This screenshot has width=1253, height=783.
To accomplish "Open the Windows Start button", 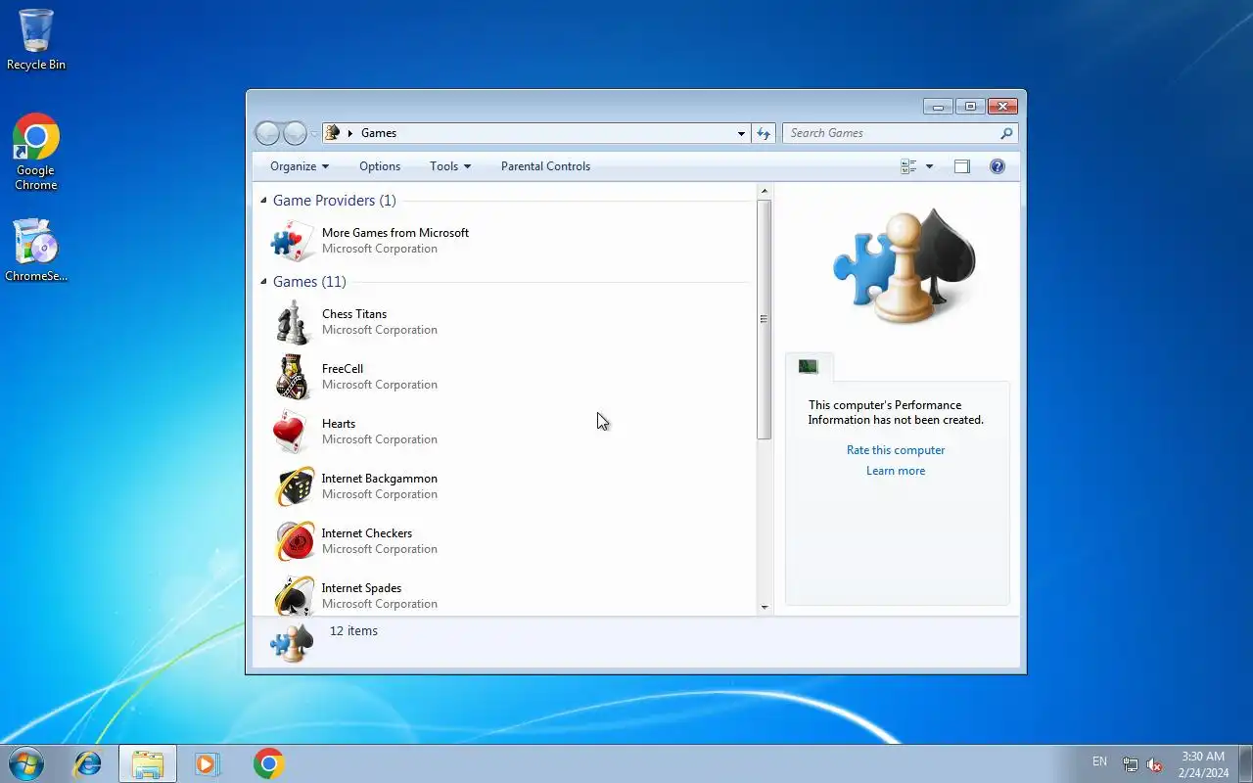I will 26,763.
